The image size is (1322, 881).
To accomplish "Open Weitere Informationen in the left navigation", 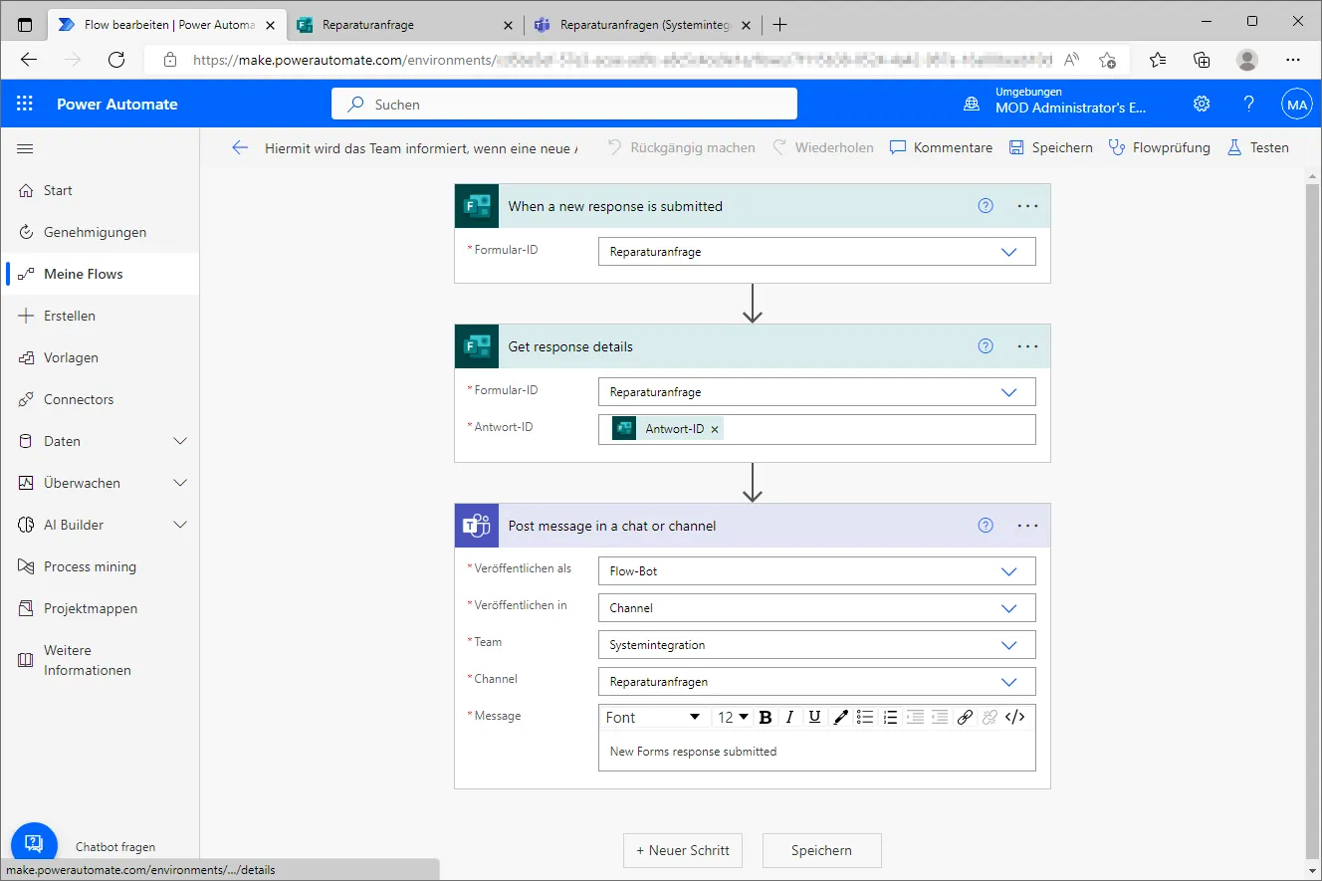I will (x=100, y=660).
